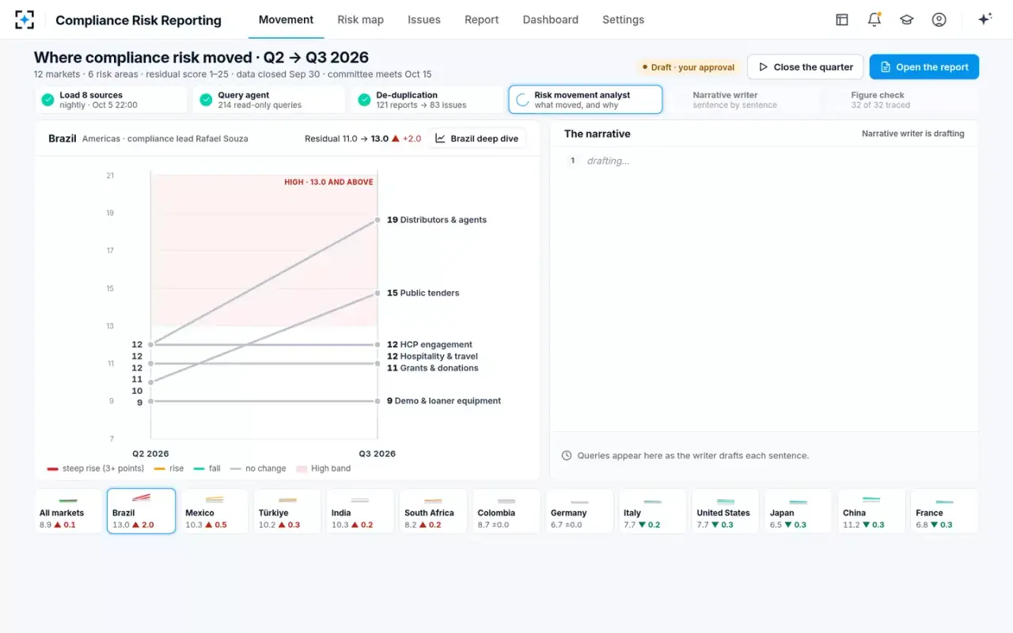Click the red steep rise legend swatch

coord(52,468)
